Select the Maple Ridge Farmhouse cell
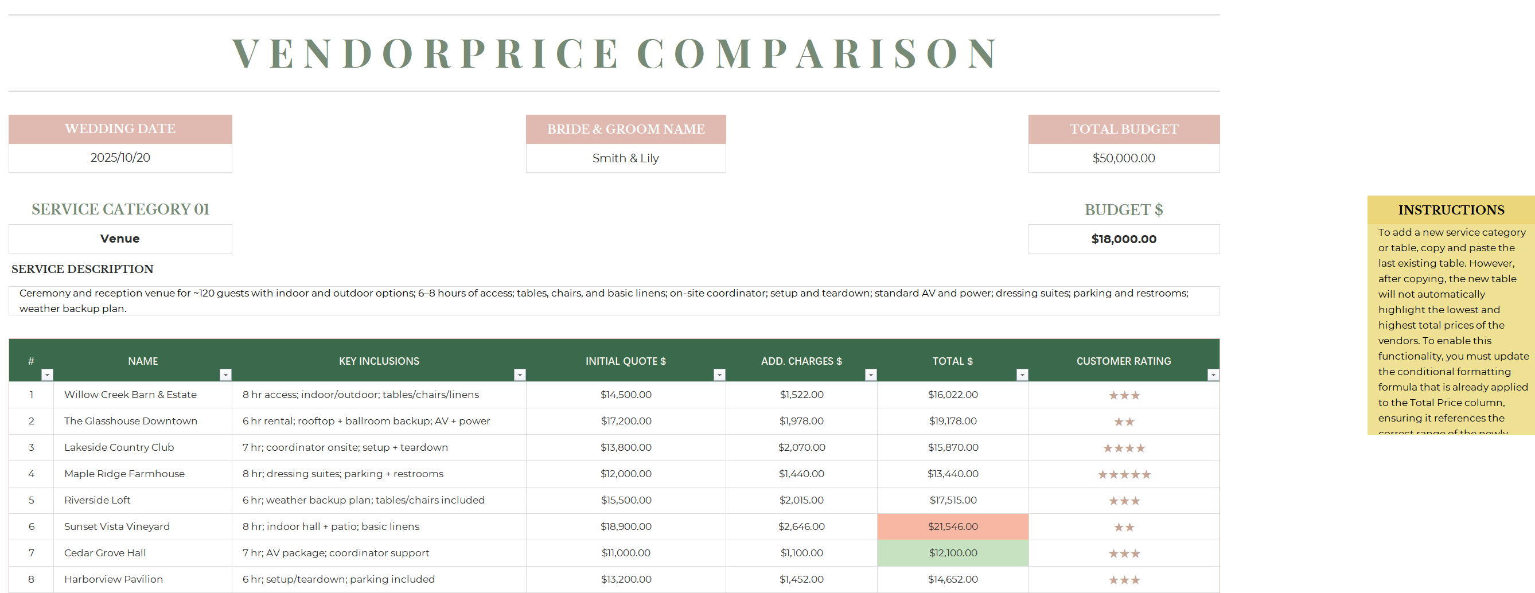Image resolution: width=1535 pixels, height=593 pixels. click(142, 474)
